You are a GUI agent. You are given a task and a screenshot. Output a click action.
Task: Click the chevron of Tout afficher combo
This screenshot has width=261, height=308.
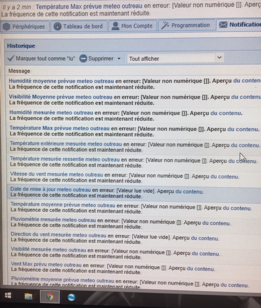(x=219, y=58)
